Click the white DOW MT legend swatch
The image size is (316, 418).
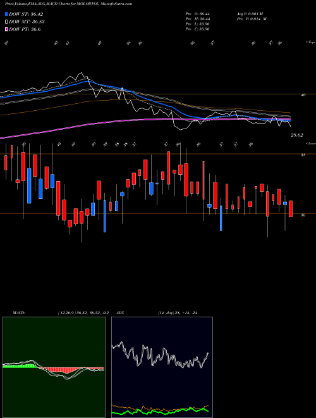coord(7,22)
